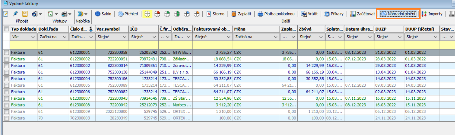Click the Storno button
455x135 pixels.
pyautogui.click(x=216, y=14)
